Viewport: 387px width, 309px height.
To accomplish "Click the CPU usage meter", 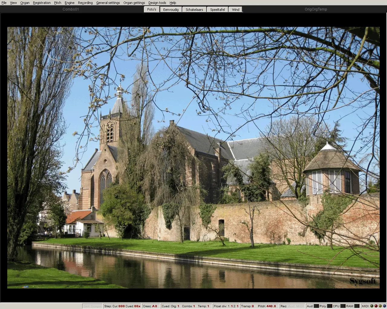I will (343, 306).
